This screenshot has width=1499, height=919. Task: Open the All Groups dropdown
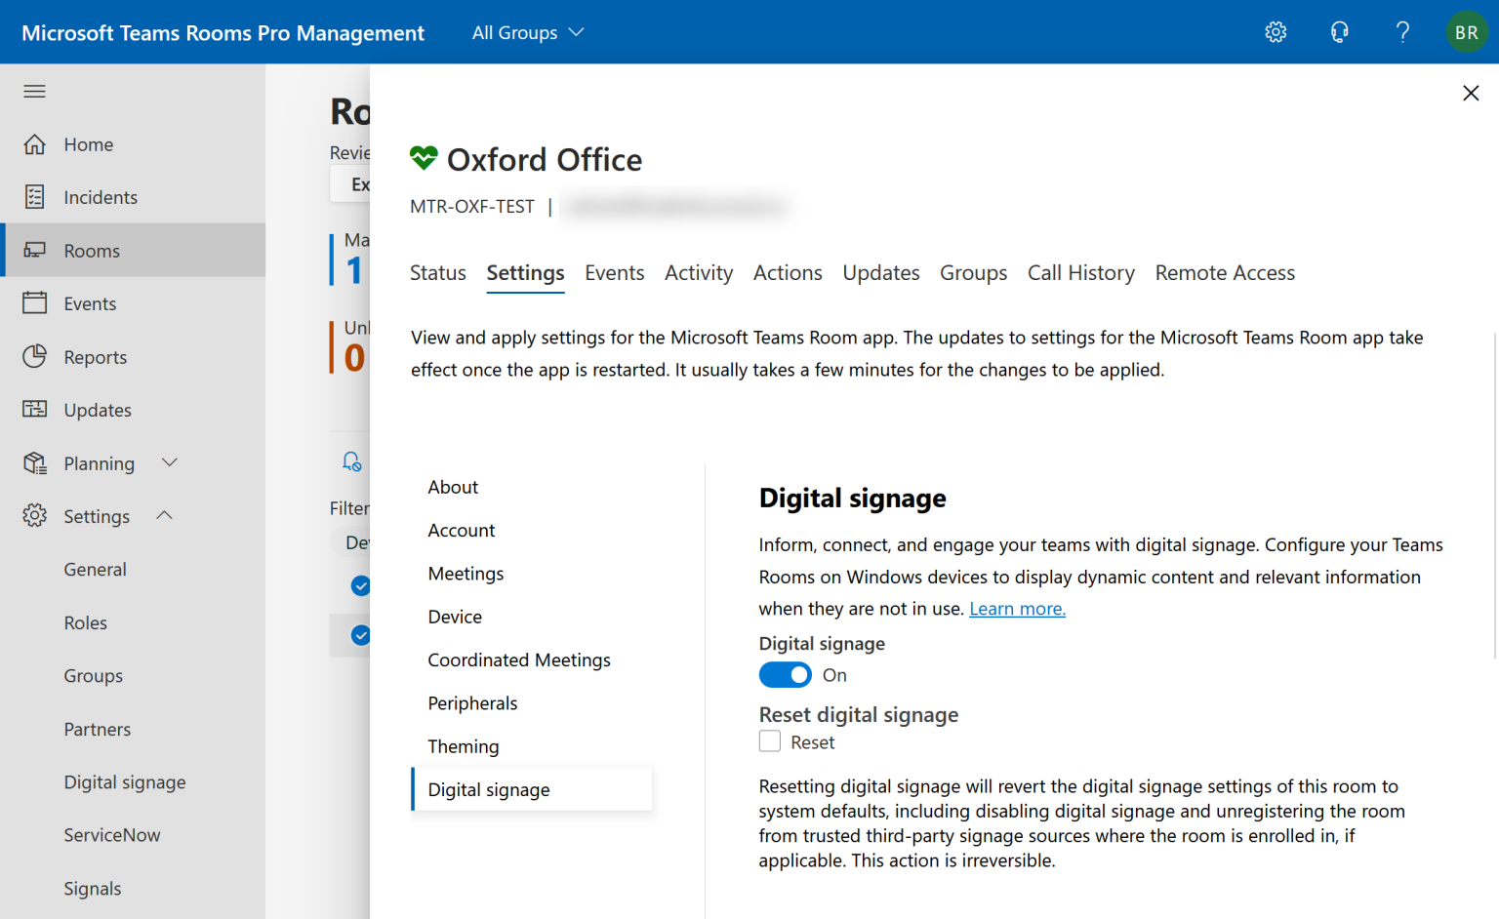[527, 32]
